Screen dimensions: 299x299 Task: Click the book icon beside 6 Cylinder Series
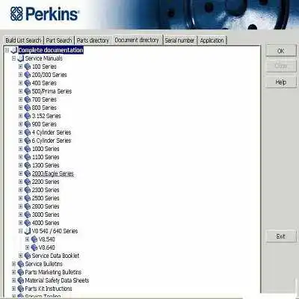coord(28,141)
